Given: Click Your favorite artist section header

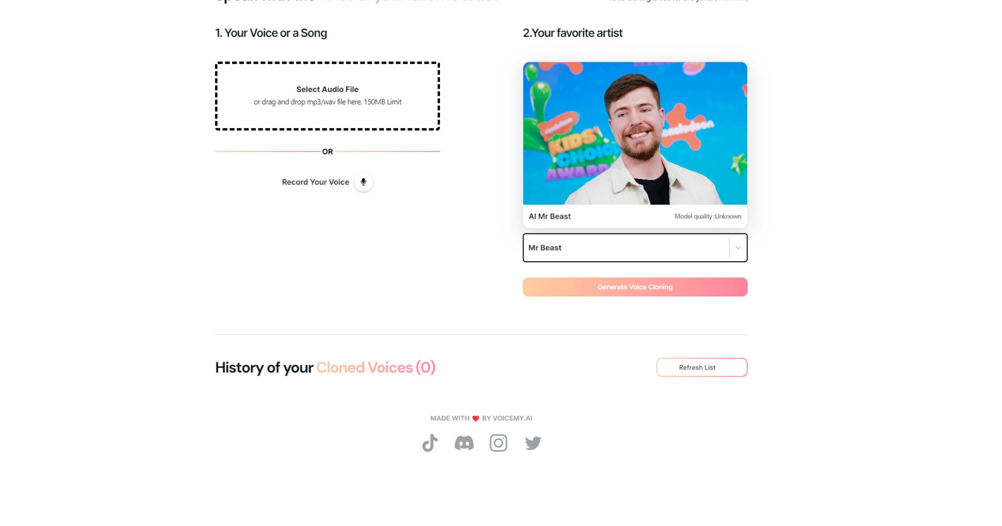Looking at the screenshot, I should pos(572,32).
